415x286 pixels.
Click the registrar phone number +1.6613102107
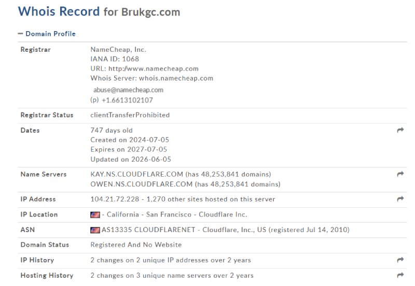[x=127, y=100]
